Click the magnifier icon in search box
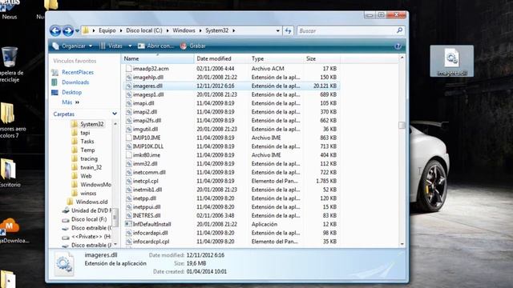Screen dimensions: 513x288 point(399,30)
